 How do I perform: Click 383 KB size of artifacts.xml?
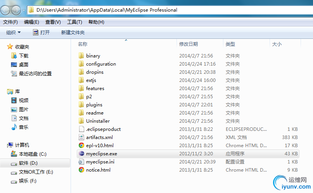[290, 137]
